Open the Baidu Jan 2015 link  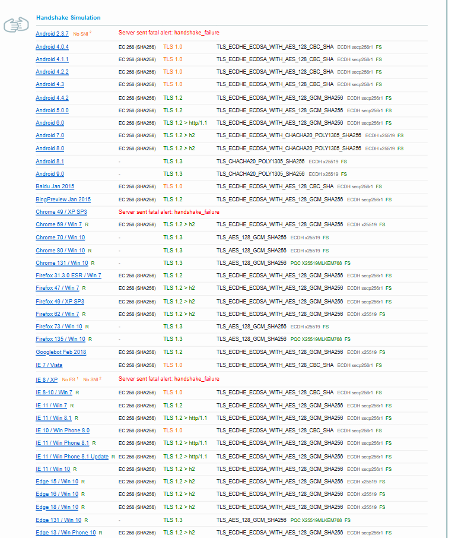(55, 186)
